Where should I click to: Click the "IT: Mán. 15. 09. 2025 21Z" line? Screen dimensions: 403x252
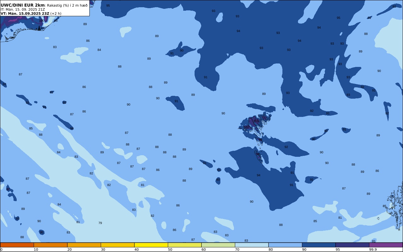[x=23, y=9]
